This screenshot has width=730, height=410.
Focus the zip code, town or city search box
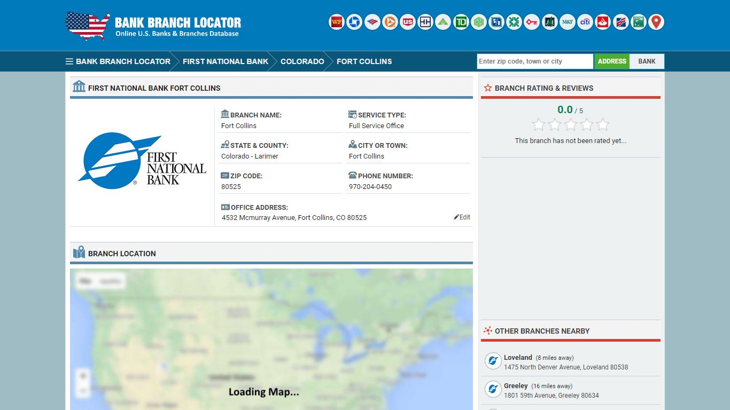coord(535,61)
